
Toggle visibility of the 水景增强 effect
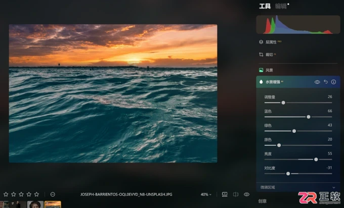click(x=317, y=82)
